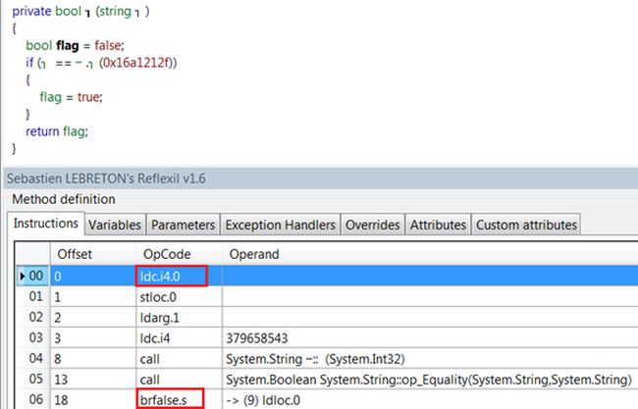This screenshot has width=638, height=409.
Task: Click offset cell 3 in row 03
Action: tap(93, 337)
